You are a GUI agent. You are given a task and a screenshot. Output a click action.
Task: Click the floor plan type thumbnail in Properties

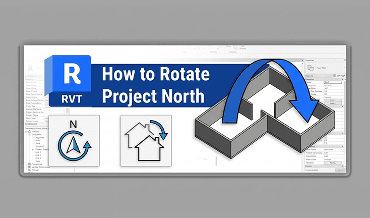click(311, 68)
